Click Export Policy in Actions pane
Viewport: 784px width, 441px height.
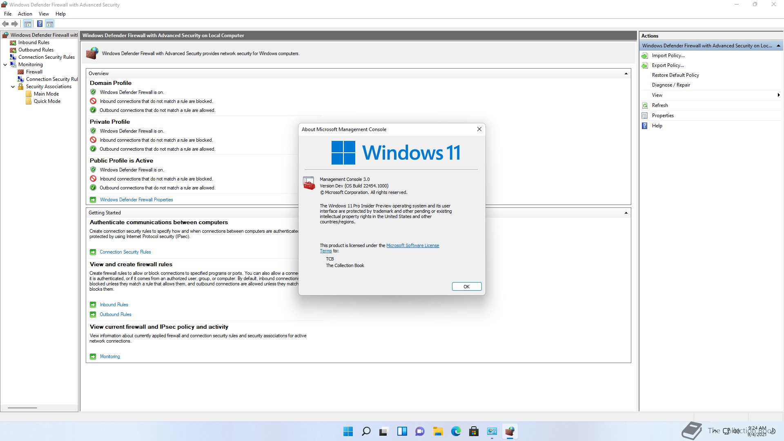coord(668,65)
